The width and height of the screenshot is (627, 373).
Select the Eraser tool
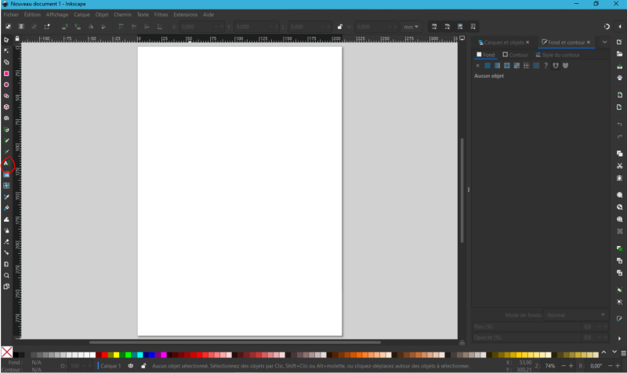(6, 242)
